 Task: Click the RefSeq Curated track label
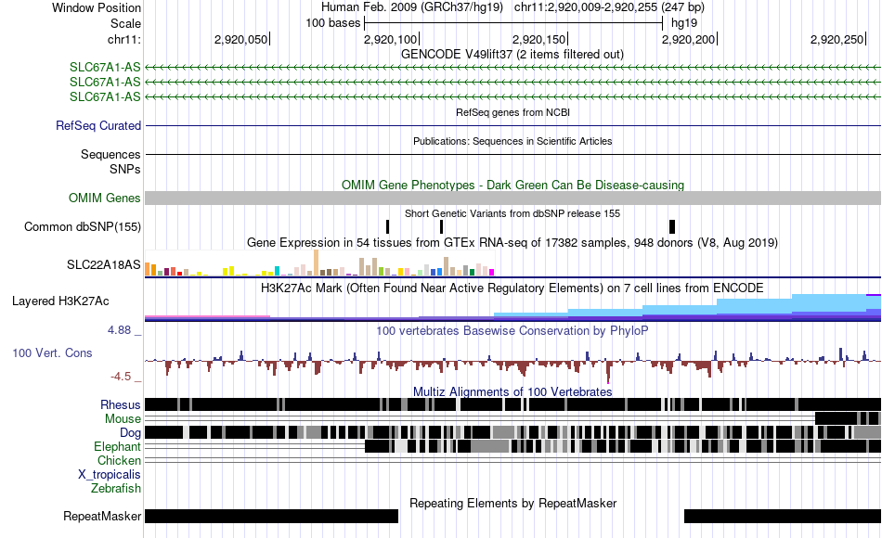pos(97,125)
